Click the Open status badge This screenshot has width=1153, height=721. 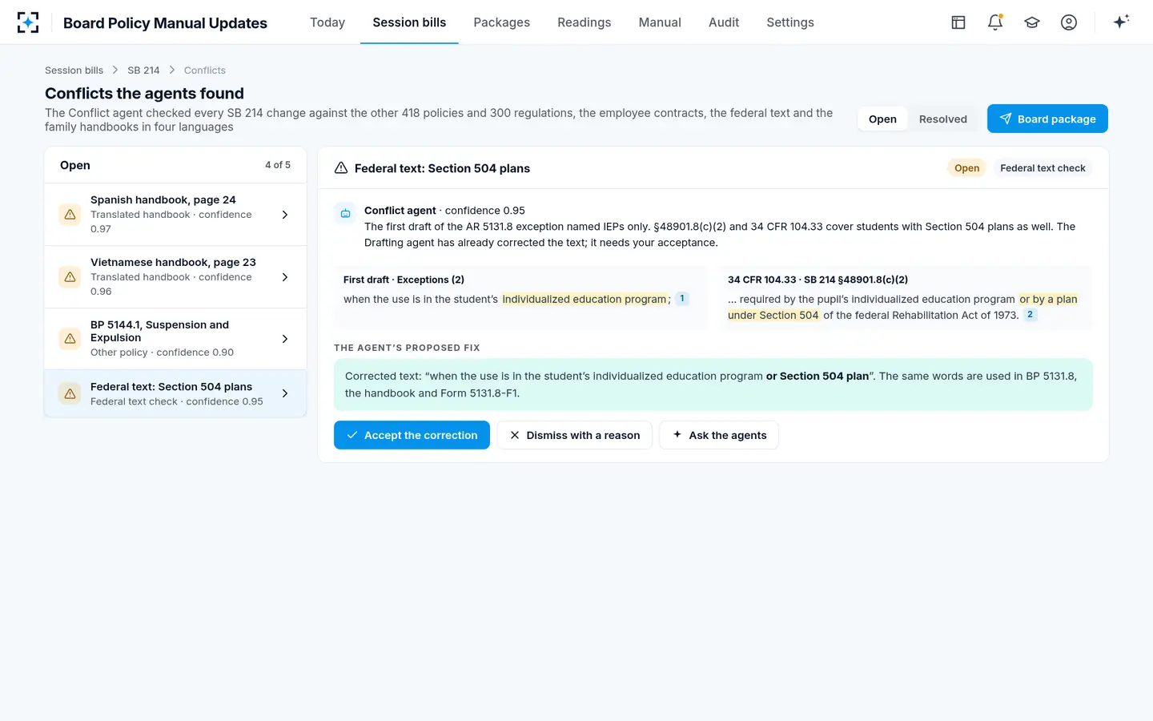pyautogui.click(x=966, y=168)
